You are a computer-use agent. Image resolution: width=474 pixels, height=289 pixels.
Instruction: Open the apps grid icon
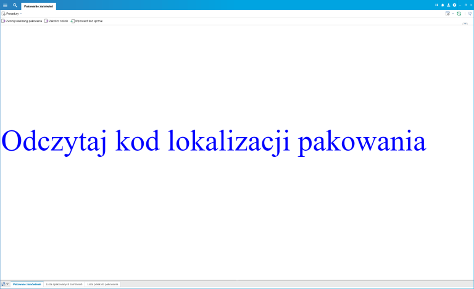point(436,5)
